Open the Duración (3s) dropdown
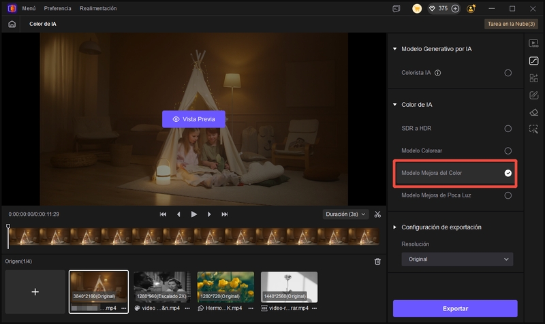The image size is (545, 324). [x=345, y=214]
